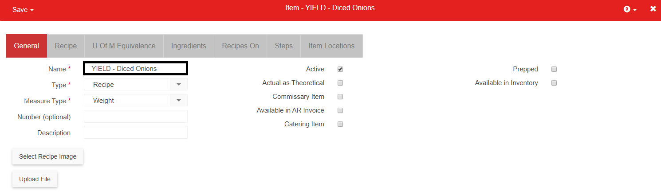Click the Select Recipe Image button
661x195 pixels.
(47, 156)
